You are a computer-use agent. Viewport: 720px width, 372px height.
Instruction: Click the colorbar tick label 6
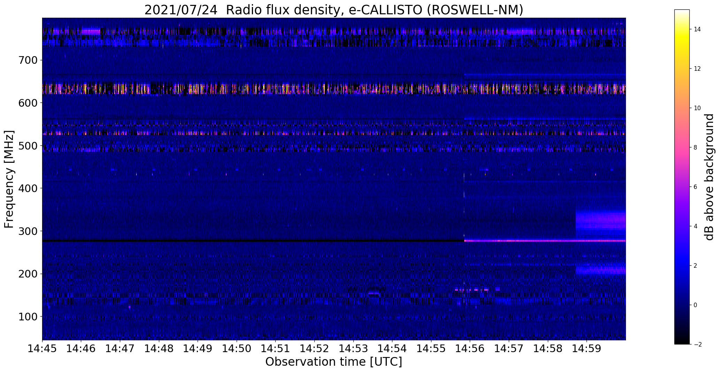pyautogui.click(x=696, y=187)
